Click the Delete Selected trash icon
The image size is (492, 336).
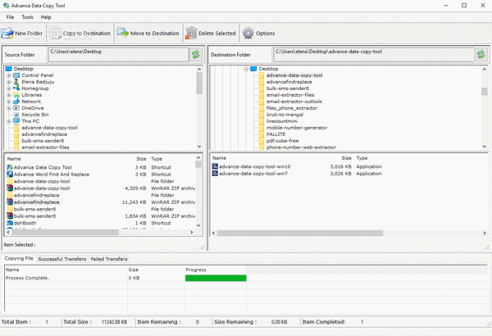click(191, 34)
